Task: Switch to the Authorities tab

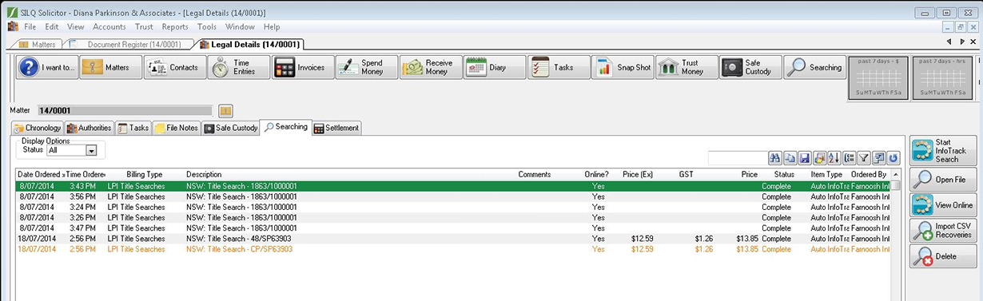Action: coord(89,128)
